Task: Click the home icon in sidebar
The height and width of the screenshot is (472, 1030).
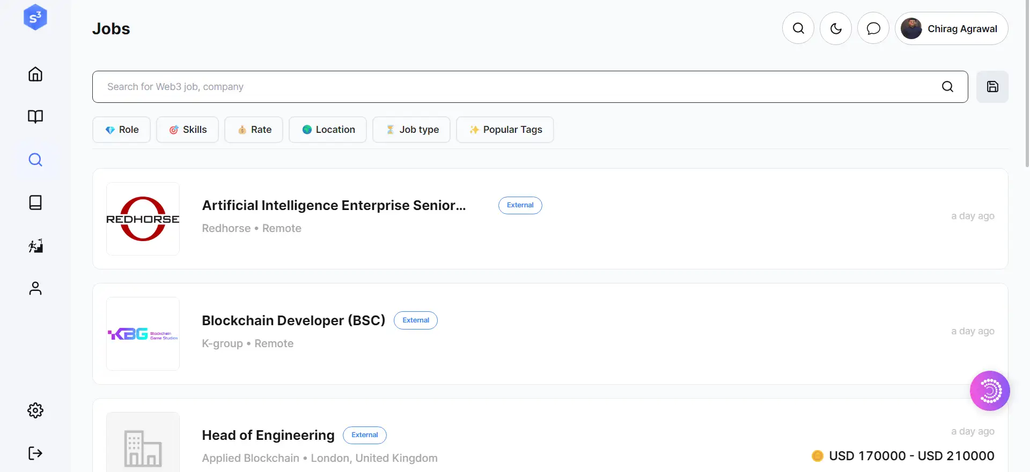Action: tap(35, 74)
